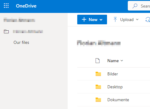Open the Dokumente folder
Screen dimensions: 150x109
tap(118, 100)
